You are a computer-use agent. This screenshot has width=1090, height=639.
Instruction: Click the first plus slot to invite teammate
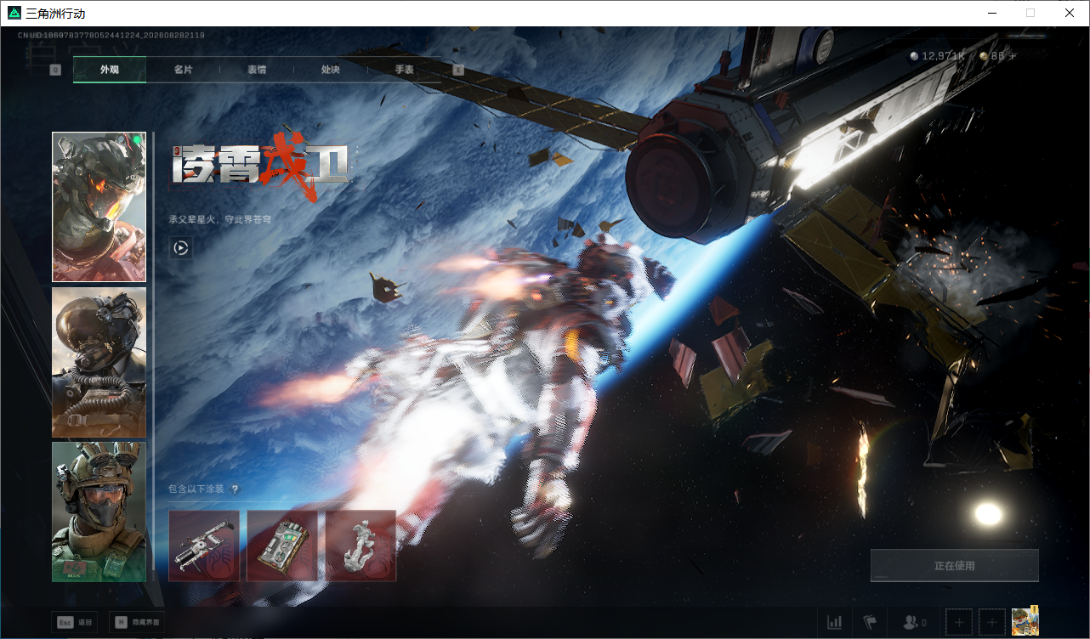tap(959, 623)
